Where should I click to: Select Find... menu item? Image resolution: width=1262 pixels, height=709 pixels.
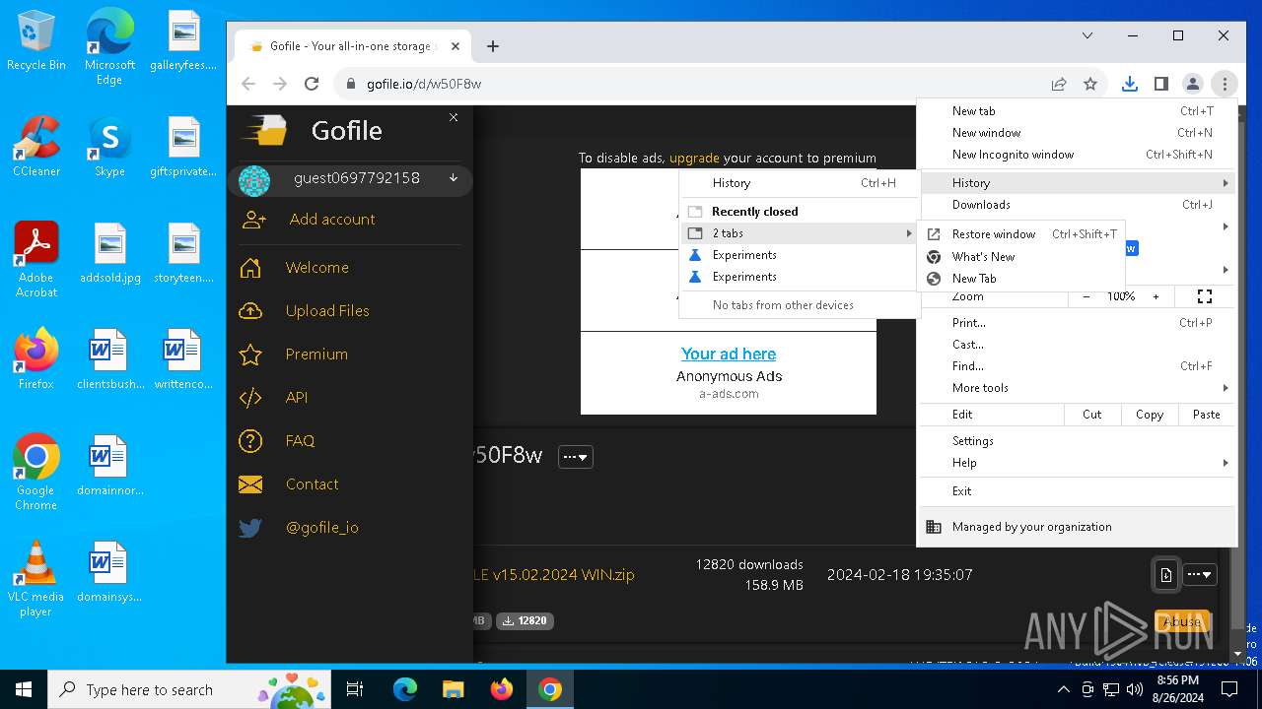tap(1077, 366)
